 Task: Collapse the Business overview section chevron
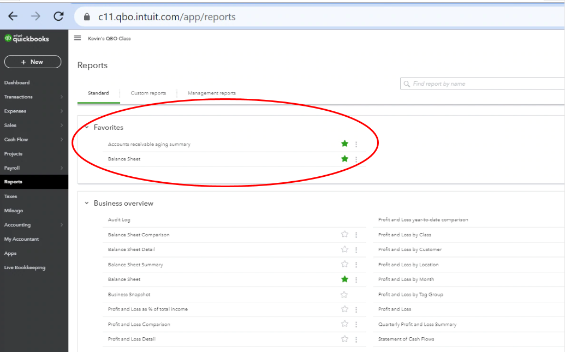[87, 203]
